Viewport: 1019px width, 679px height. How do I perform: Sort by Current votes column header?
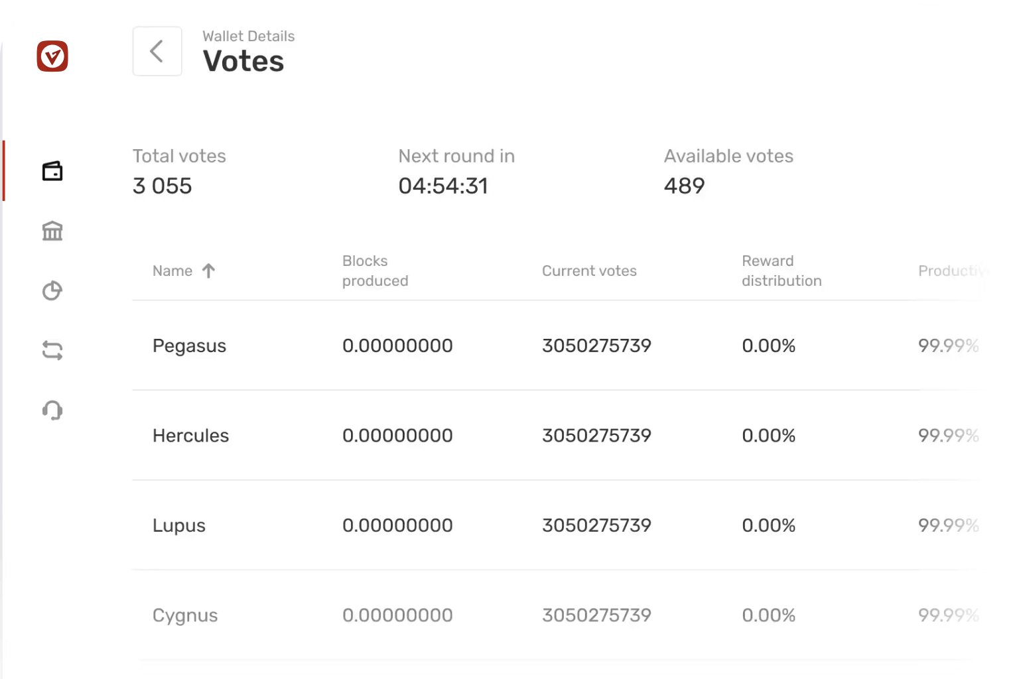point(589,271)
